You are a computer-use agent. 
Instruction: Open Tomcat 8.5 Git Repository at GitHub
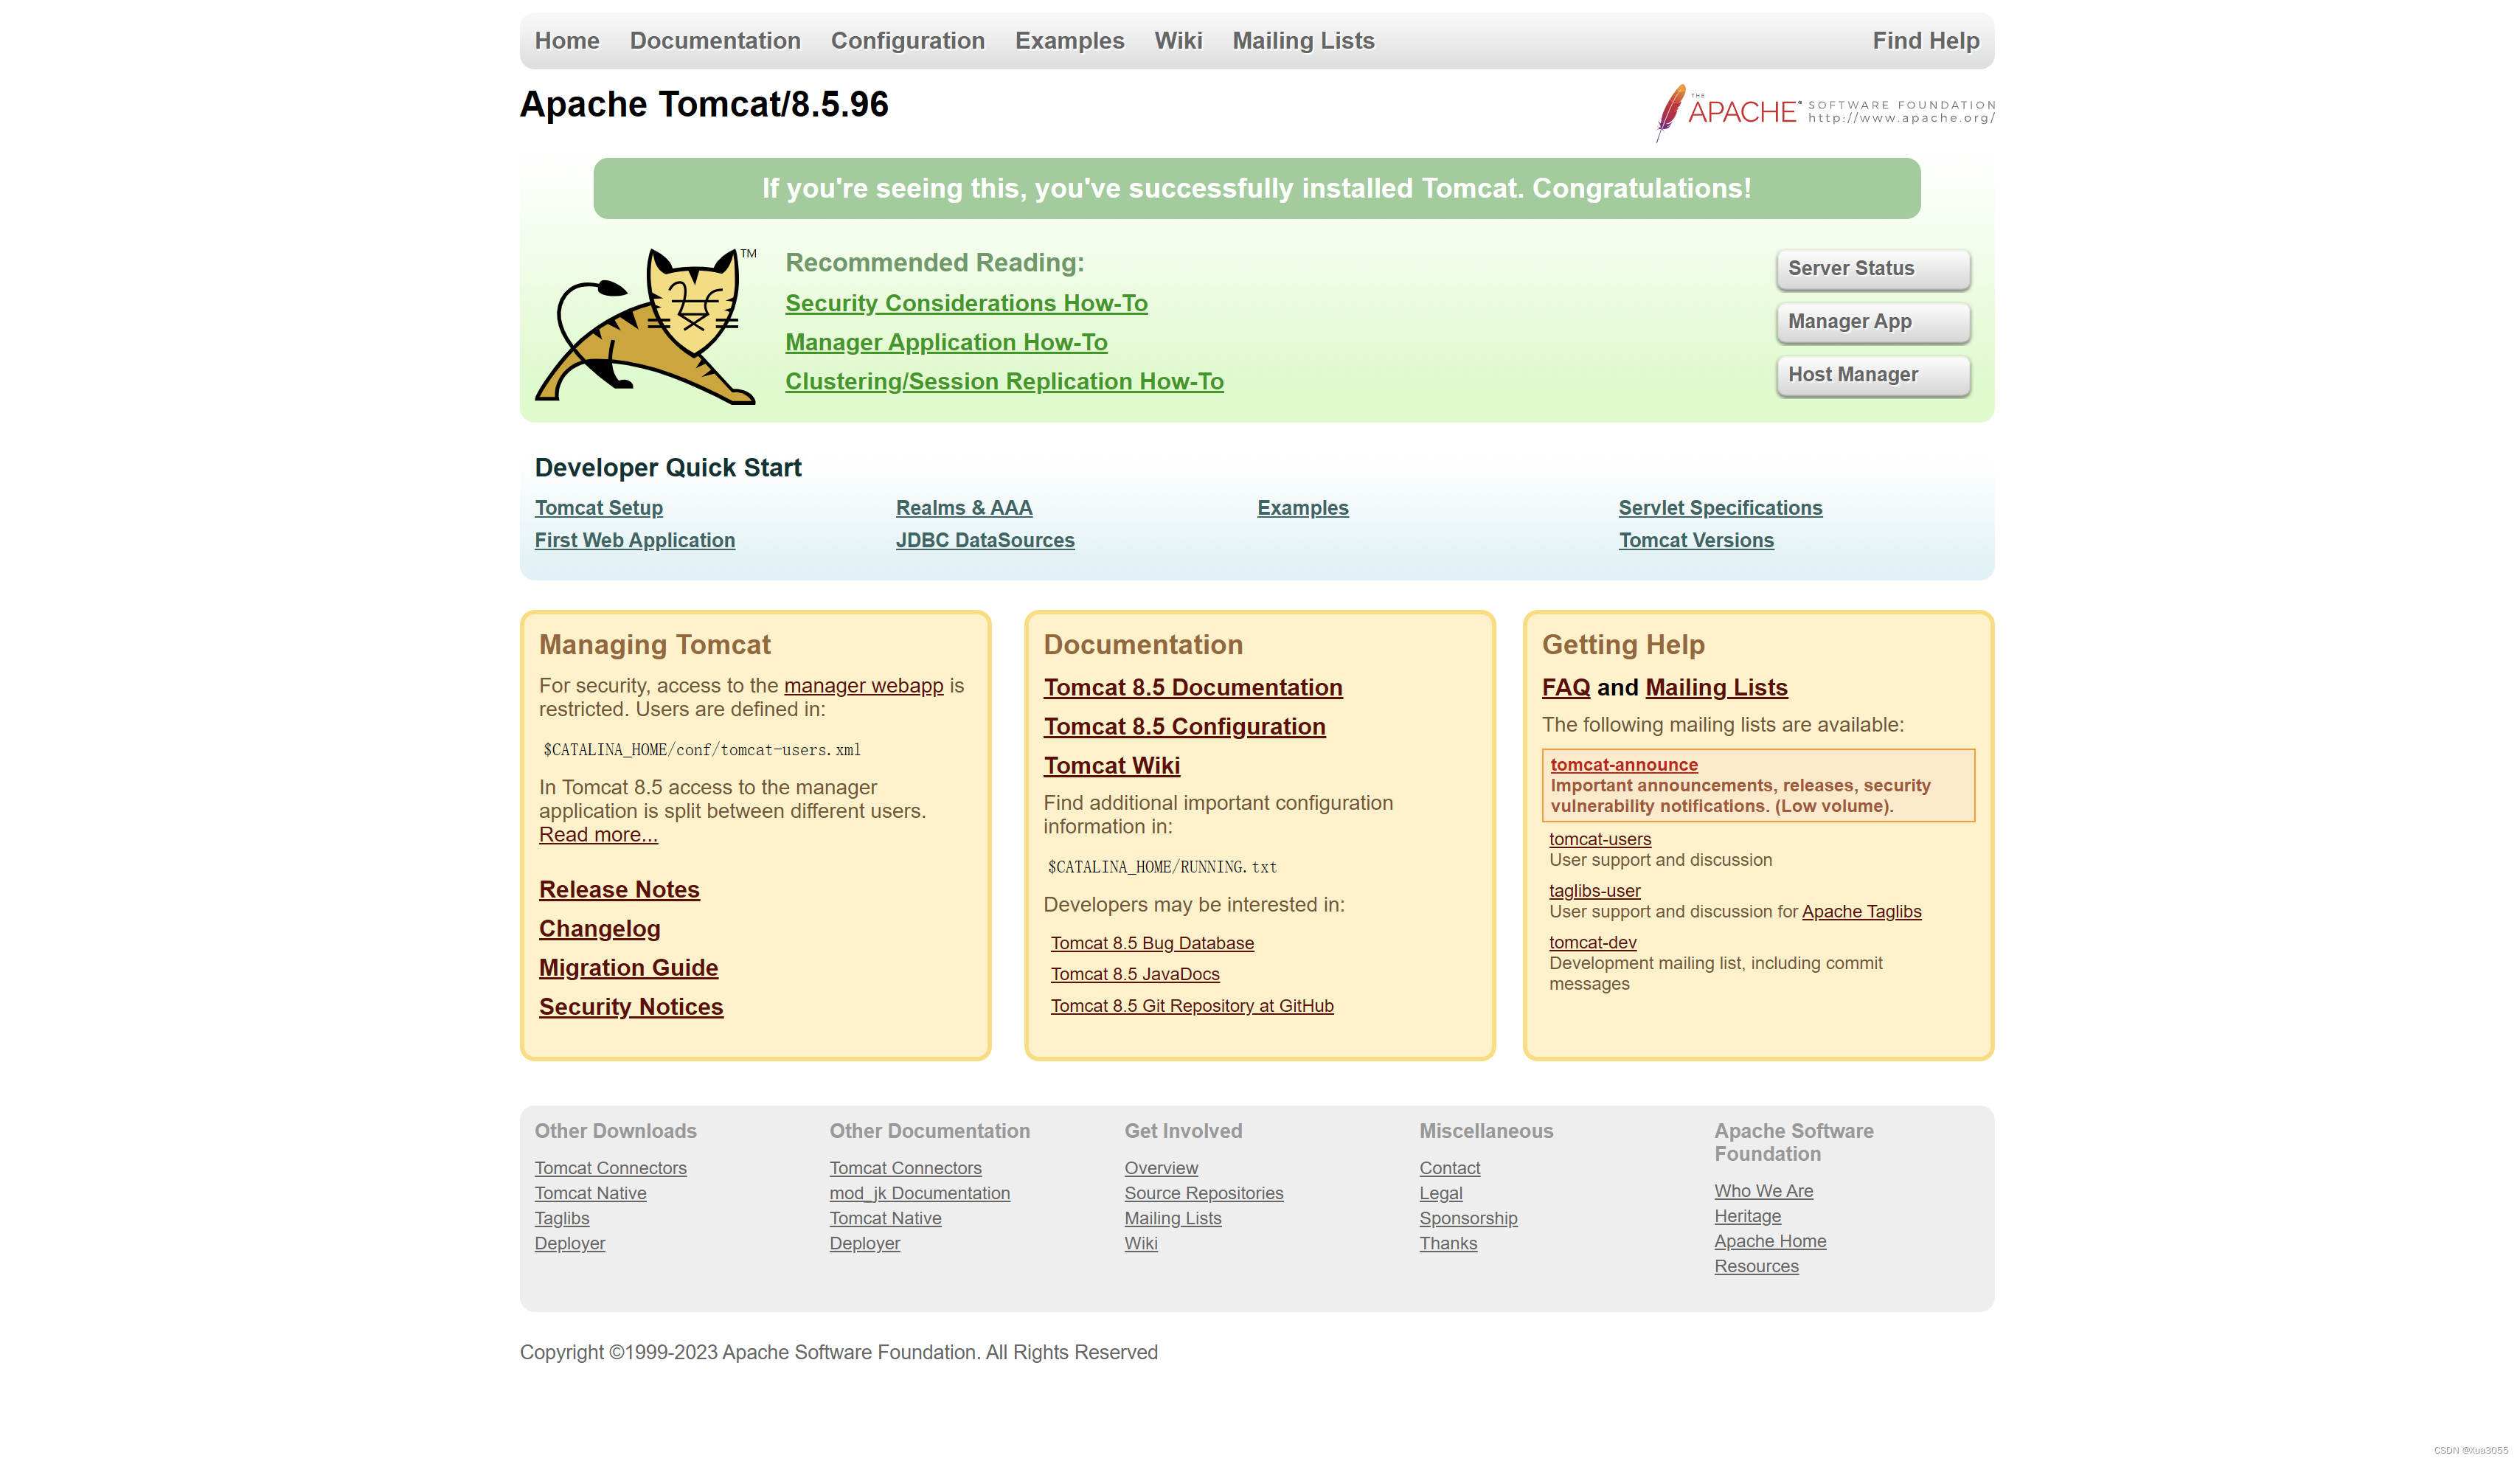click(x=1191, y=1006)
